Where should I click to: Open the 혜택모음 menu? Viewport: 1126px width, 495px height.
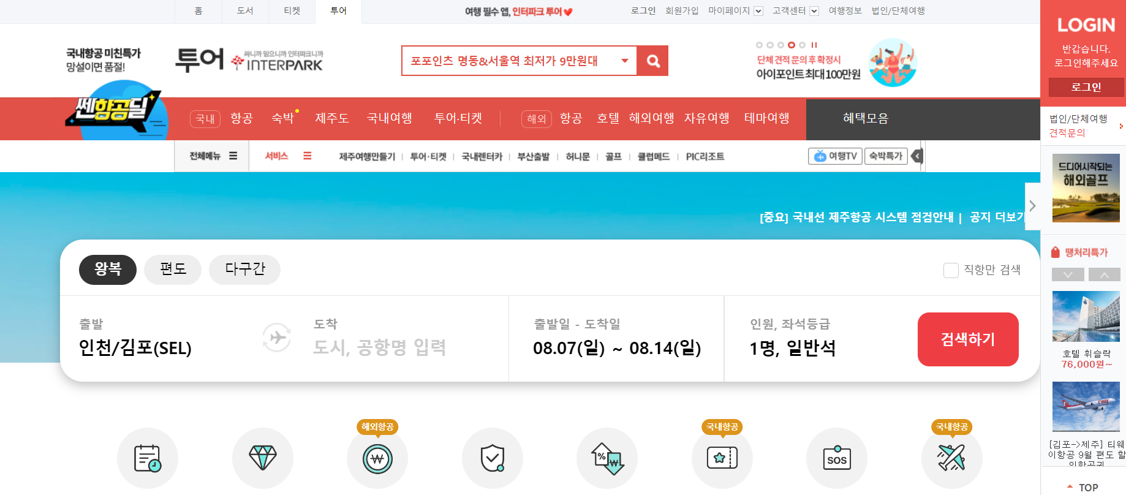[x=866, y=118]
